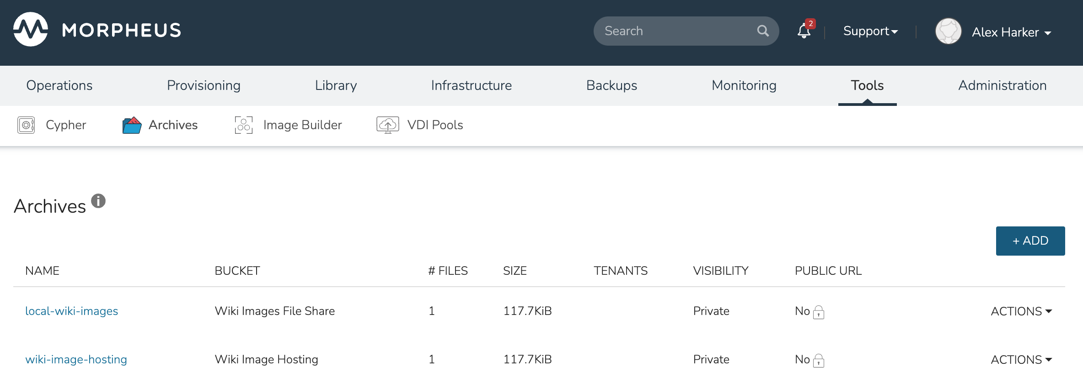Image resolution: width=1083 pixels, height=388 pixels.
Task: Open the Alex Harker user menu
Action: pyautogui.click(x=1011, y=32)
